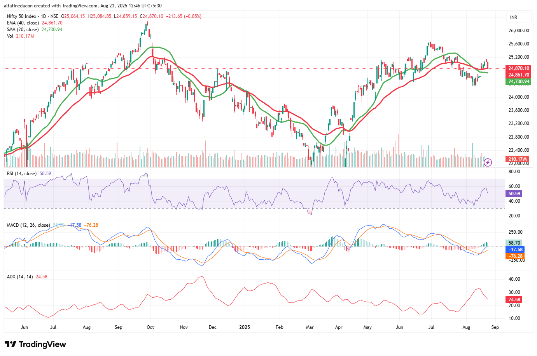Select the RSI (14, close) pane title

click(22, 174)
